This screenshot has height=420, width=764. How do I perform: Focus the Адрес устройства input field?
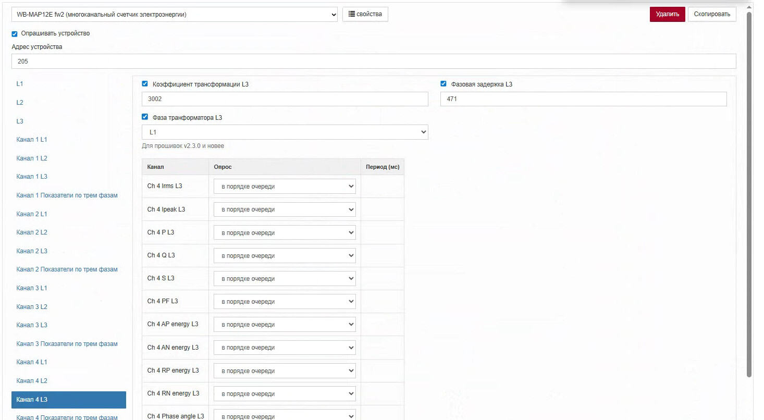373,61
